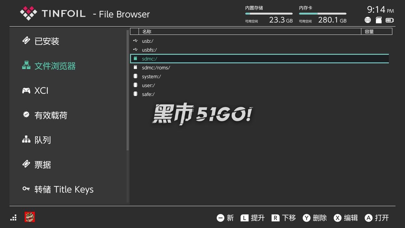Viewport: 405px width, 228px height.
Task: Click the Tinfoil logo icon
Action: click(x=28, y=13)
